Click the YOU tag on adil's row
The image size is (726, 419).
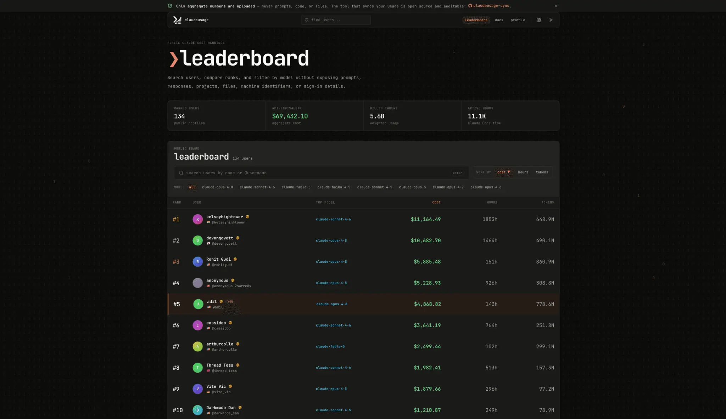(230, 302)
